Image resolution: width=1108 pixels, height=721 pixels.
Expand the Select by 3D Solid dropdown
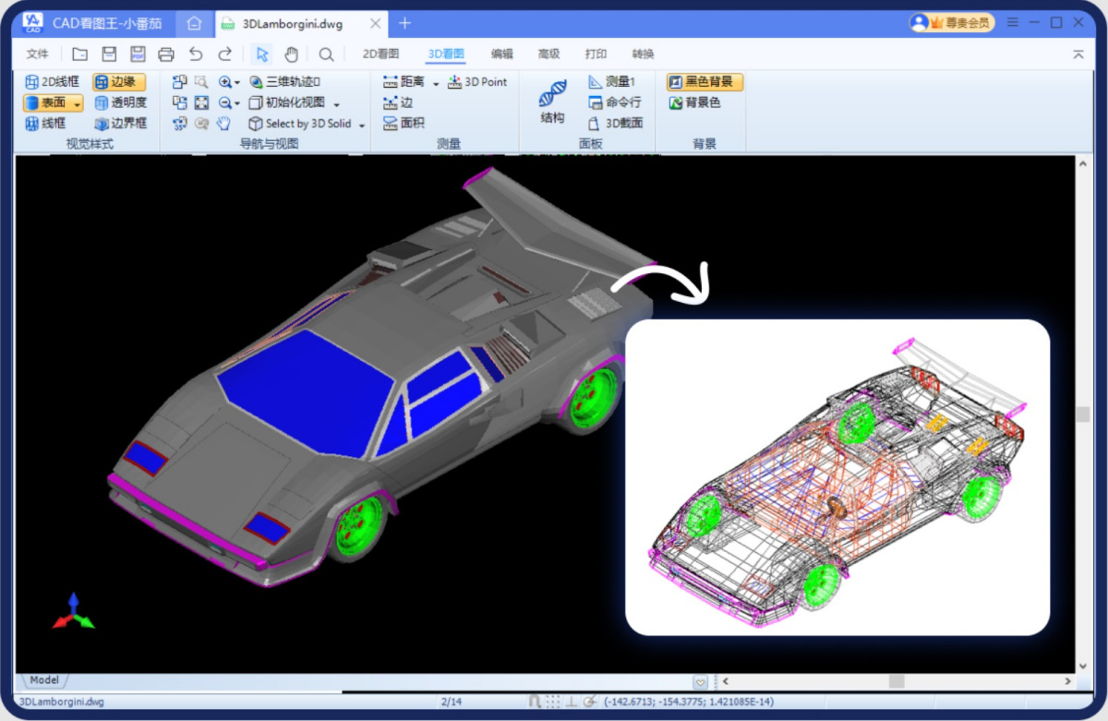tap(362, 124)
